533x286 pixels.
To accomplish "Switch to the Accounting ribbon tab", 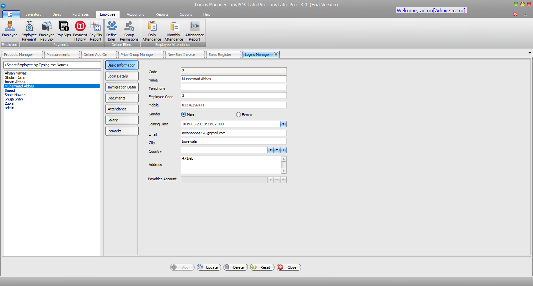I will click(x=136, y=14).
